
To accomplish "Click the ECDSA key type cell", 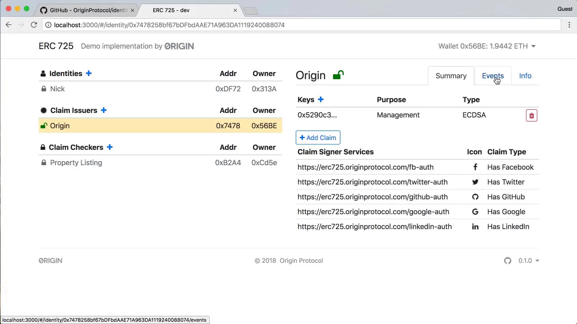I will pyautogui.click(x=474, y=115).
